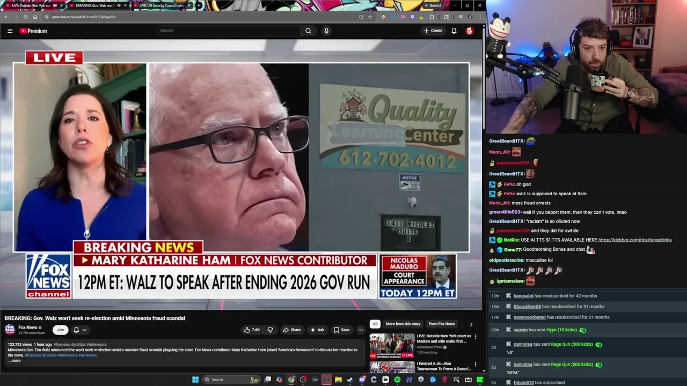
Task: Open Spotify from the taskbar
Action: pos(397,380)
